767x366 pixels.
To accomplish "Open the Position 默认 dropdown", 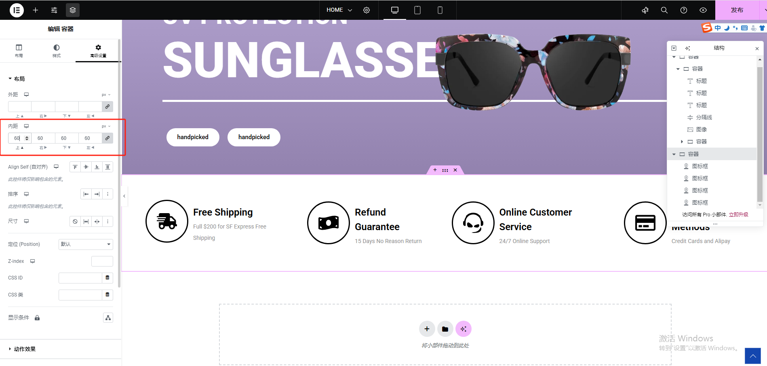I will pos(86,244).
